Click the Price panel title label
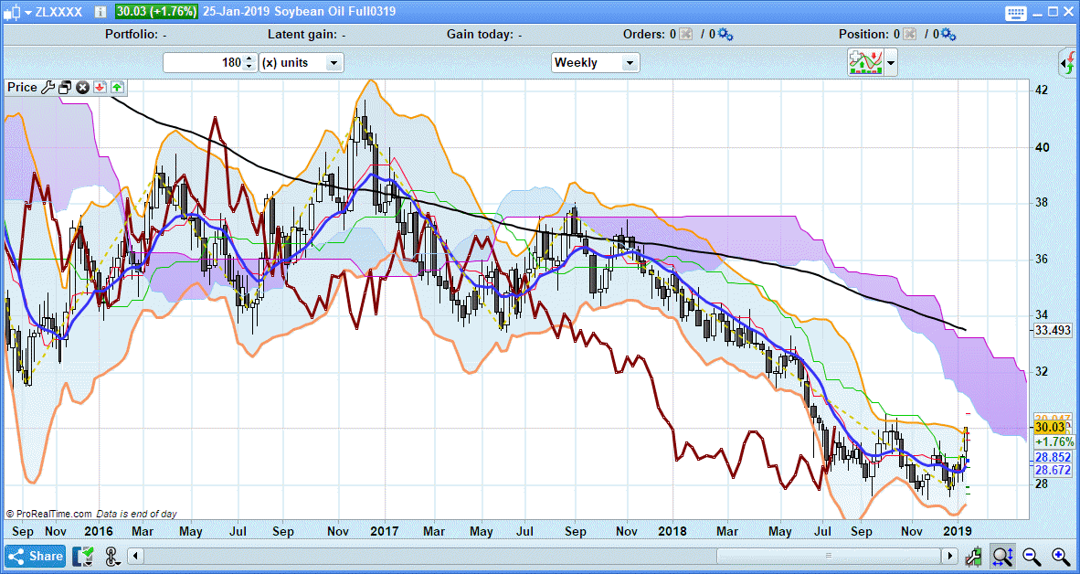This screenshot has height=574, width=1080. [22, 88]
